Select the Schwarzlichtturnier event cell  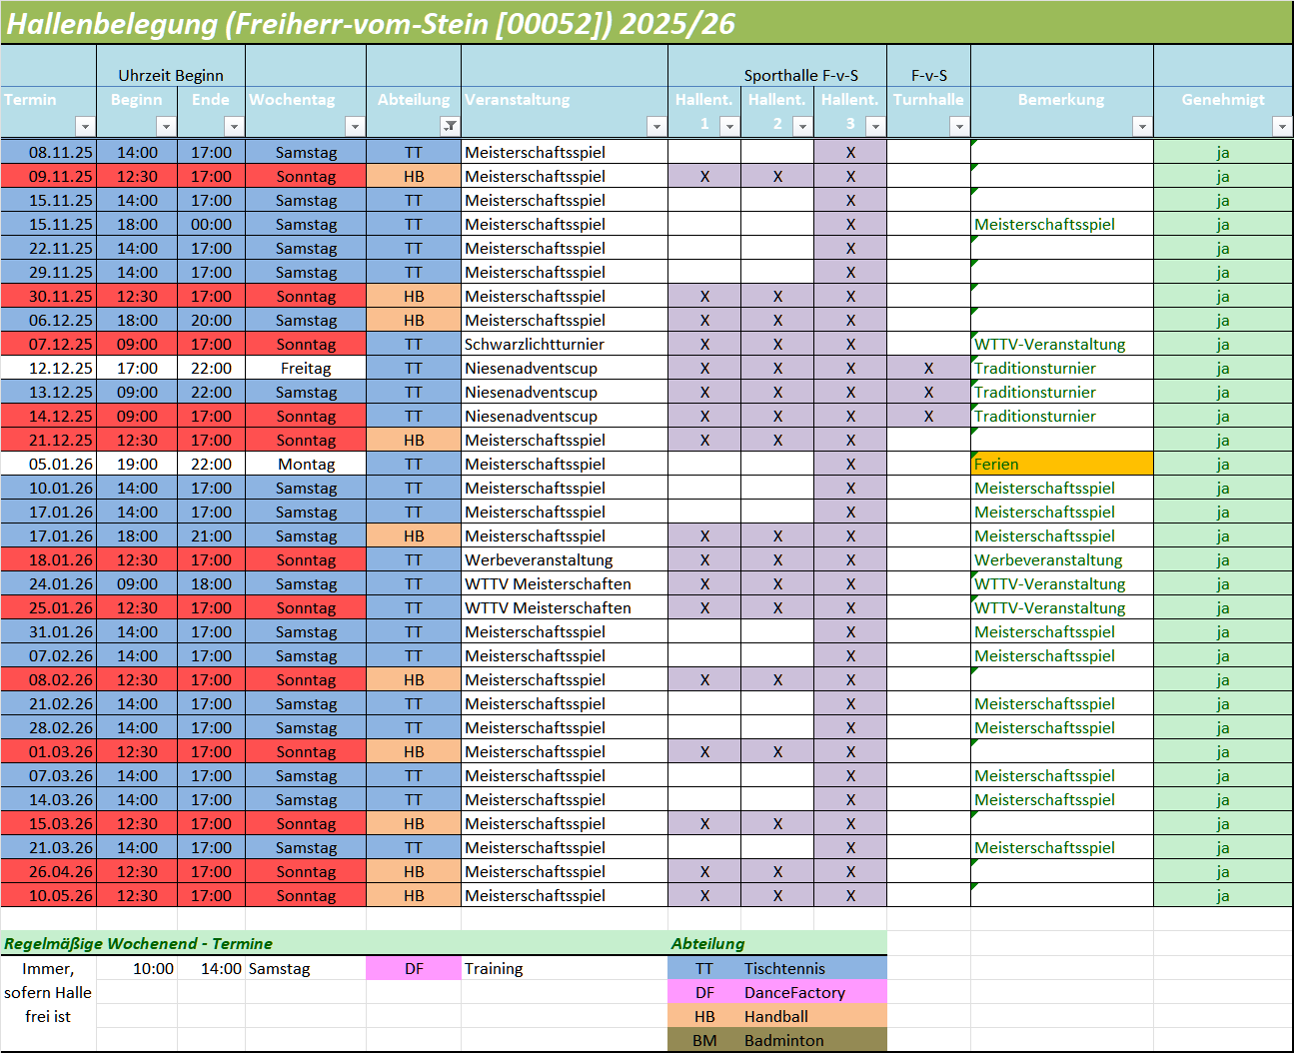point(564,344)
